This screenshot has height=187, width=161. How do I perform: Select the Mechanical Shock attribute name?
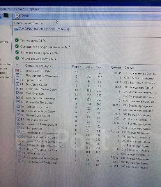(38, 120)
